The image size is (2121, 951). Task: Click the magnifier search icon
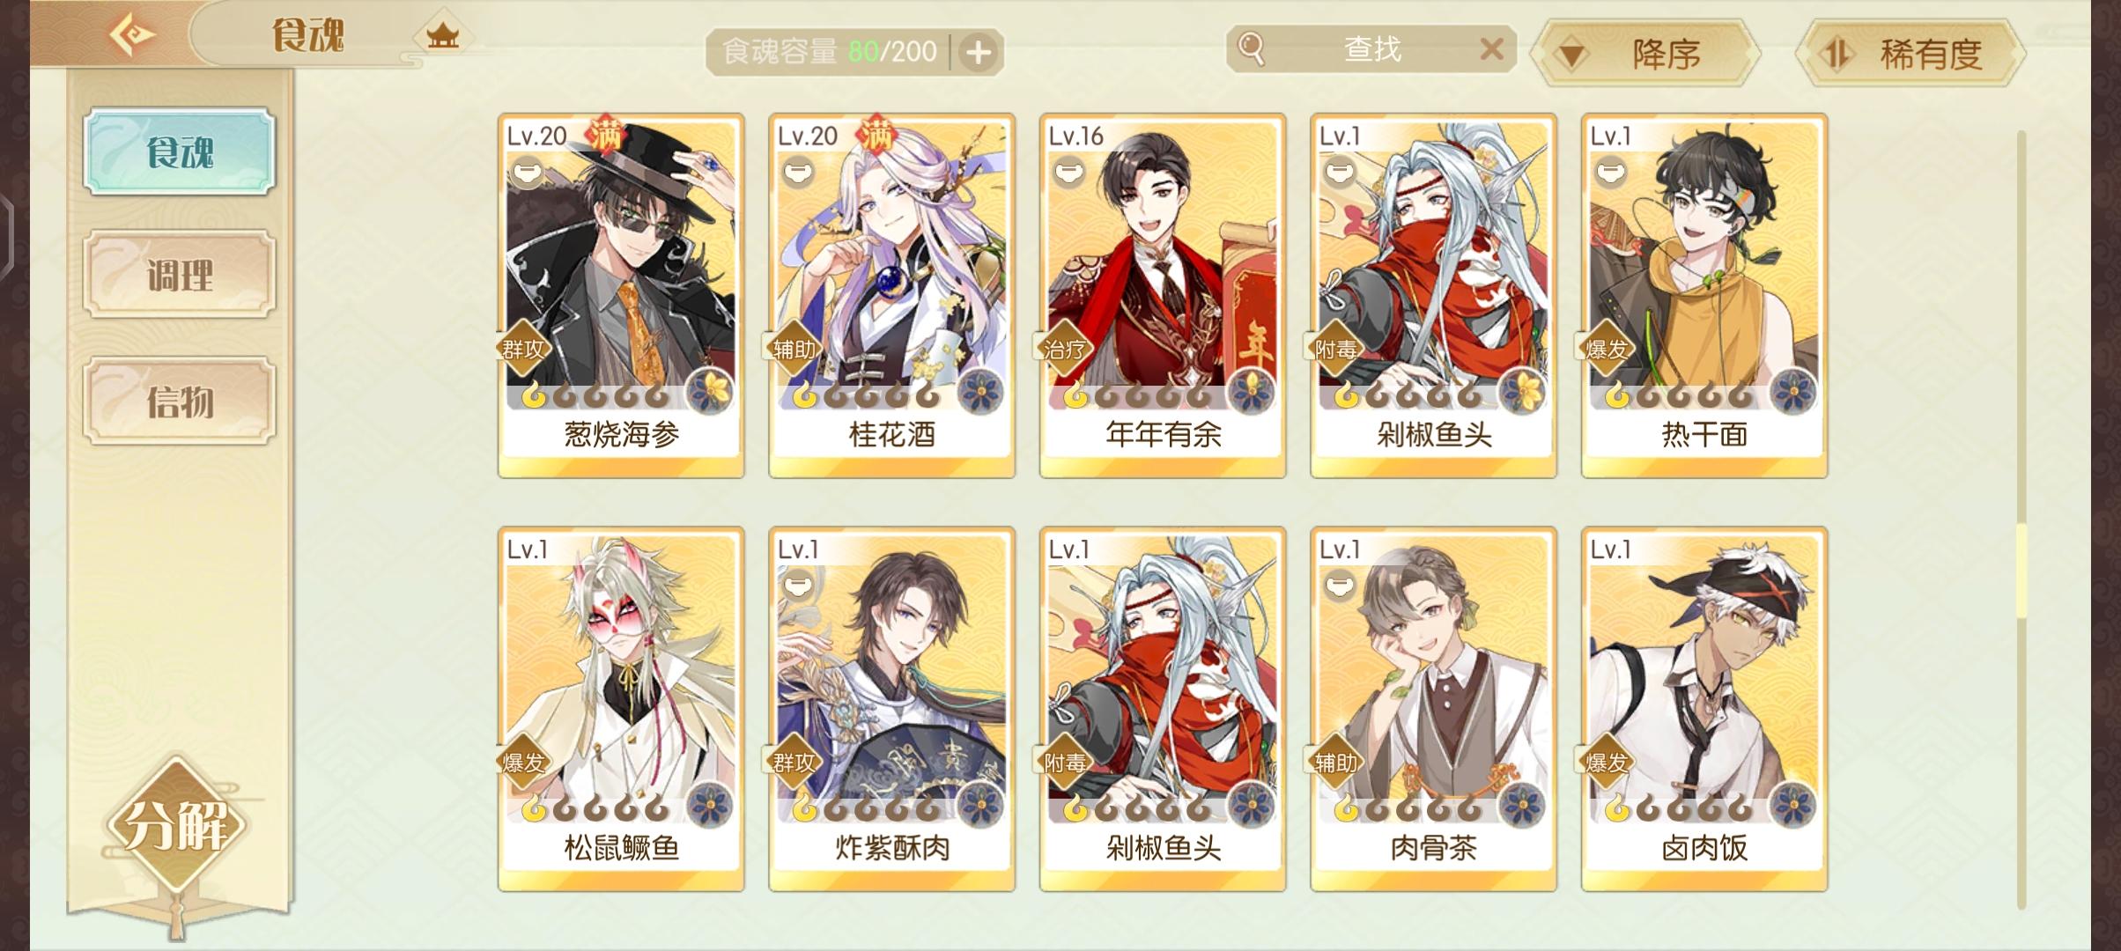(x=1251, y=48)
